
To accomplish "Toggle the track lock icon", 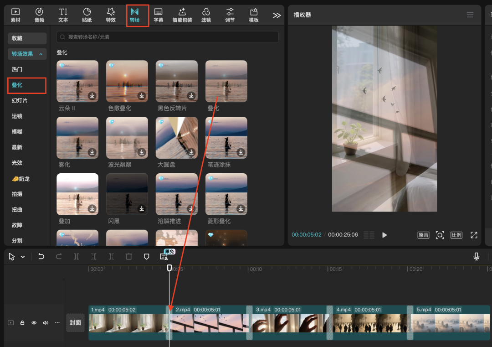I will (22, 323).
